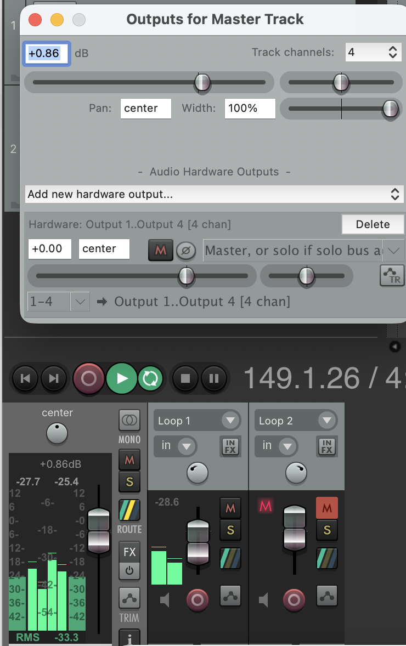The width and height of the screenshot is (406, 646).
Task: Go to project end in transport
Action: pos(54,378)
